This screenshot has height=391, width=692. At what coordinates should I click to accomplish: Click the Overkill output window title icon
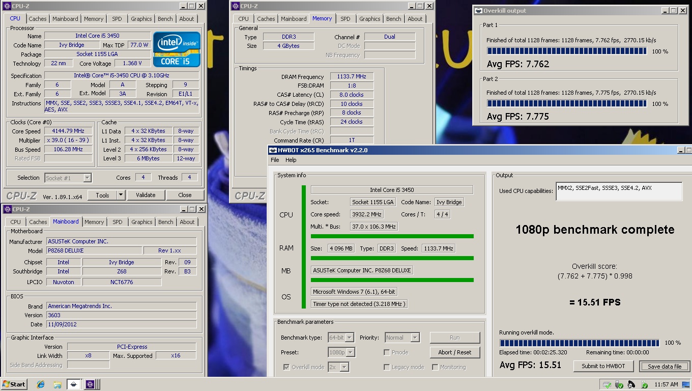click(478, 11)
